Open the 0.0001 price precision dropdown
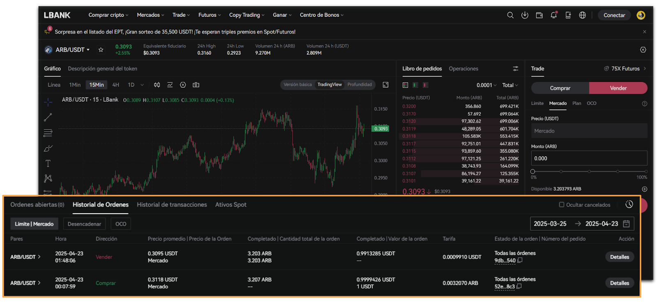 point(486,85)
